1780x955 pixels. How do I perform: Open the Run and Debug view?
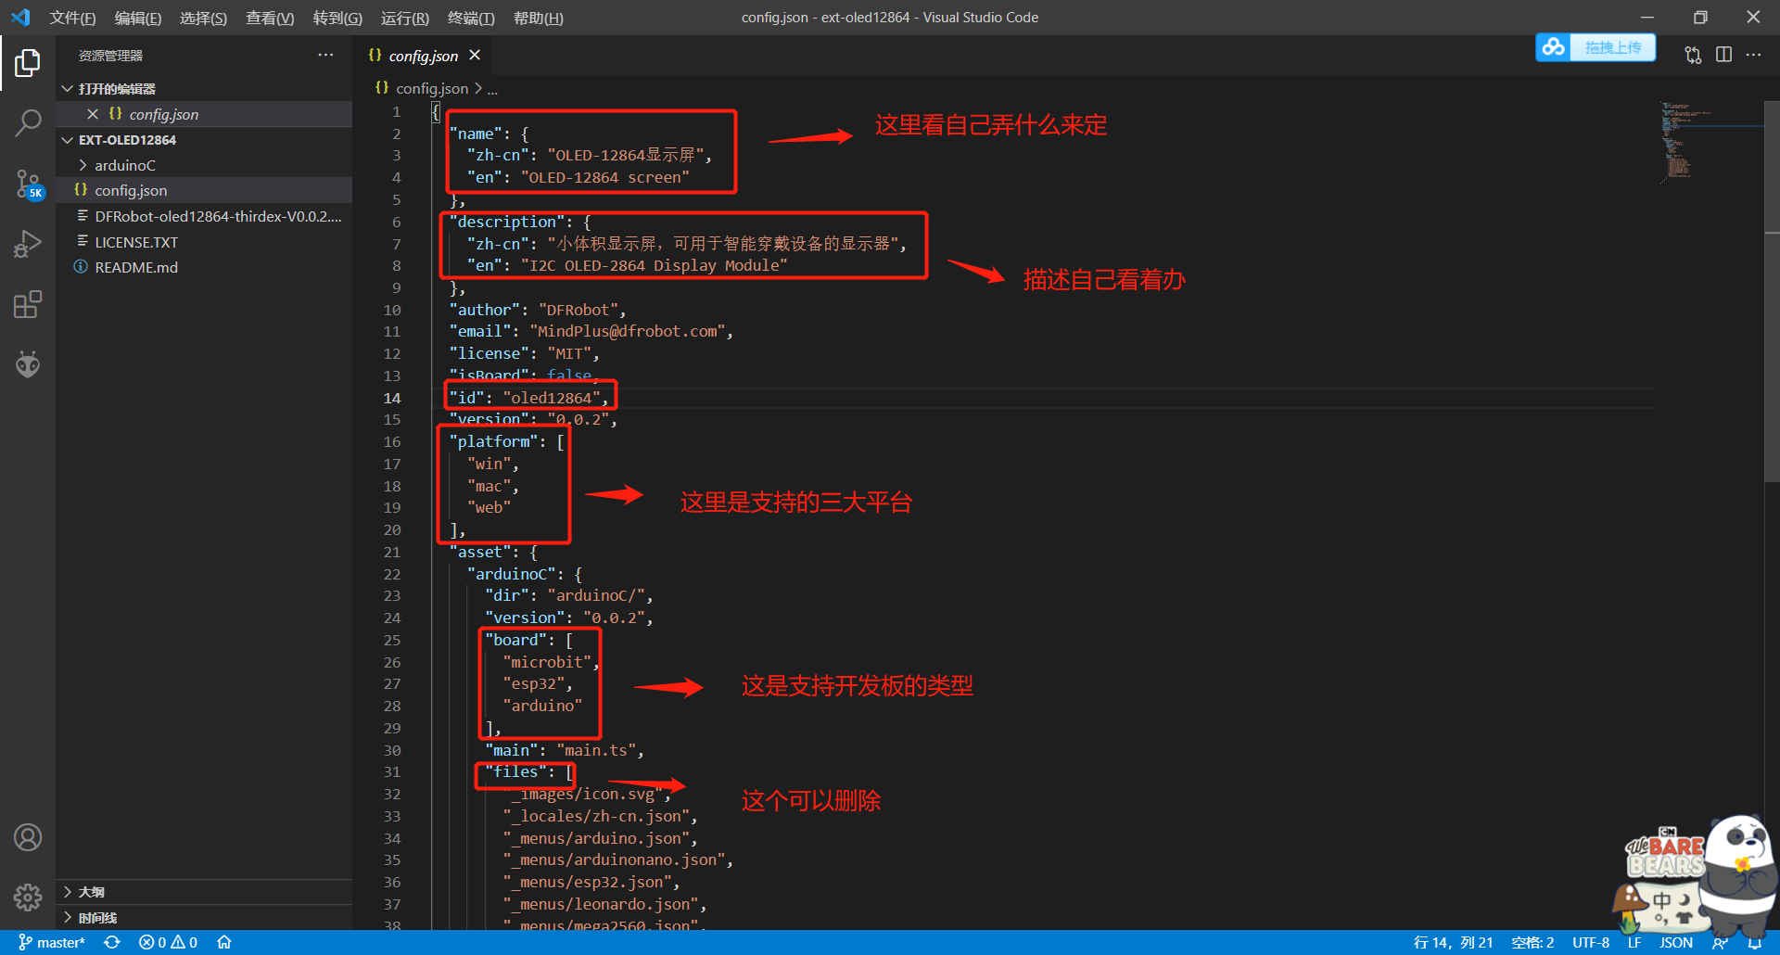28,244
